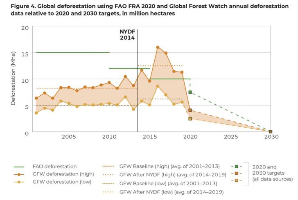Click the Figure 4 chart title

[x=149, y=10]
